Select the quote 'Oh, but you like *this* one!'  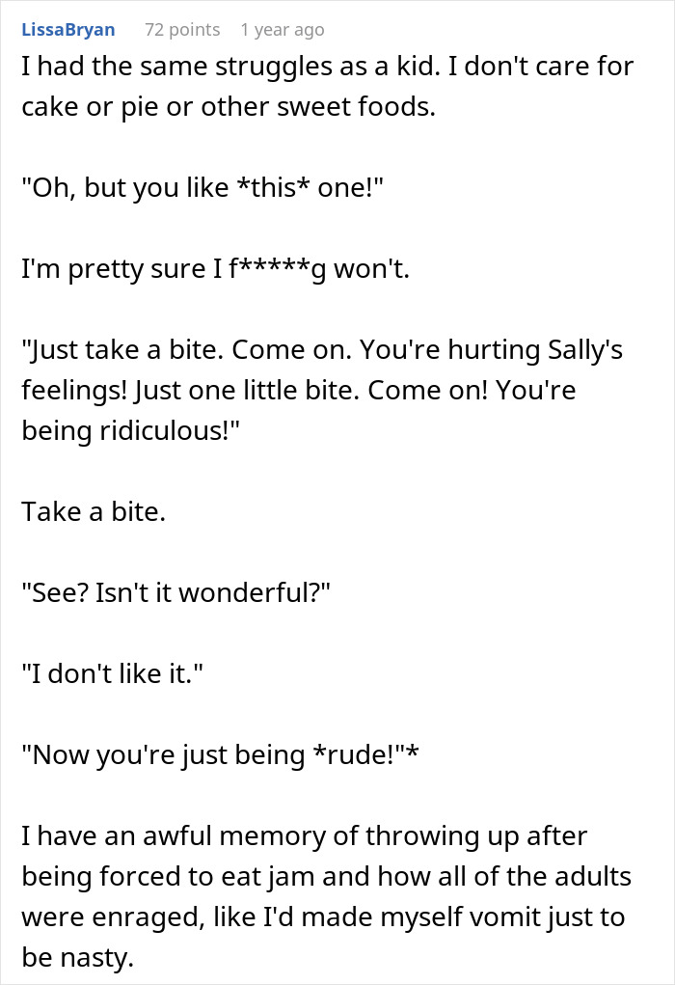[202, 188]
